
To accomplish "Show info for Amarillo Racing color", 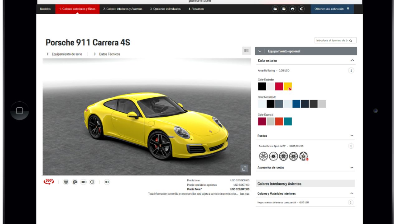I will click(351, 71).
